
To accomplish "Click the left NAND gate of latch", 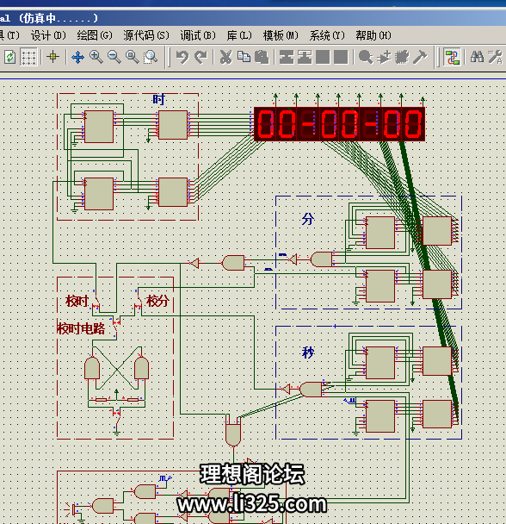I will [92, 367].
